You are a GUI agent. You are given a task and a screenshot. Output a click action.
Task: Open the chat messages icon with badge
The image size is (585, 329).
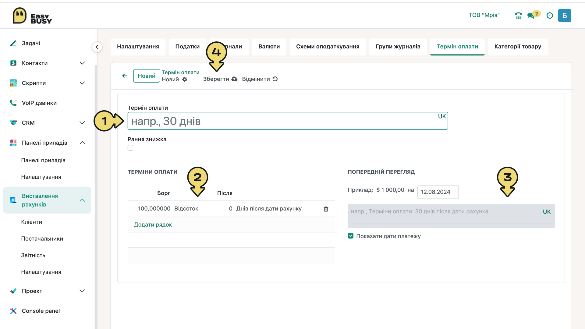(x=534, y=15)
